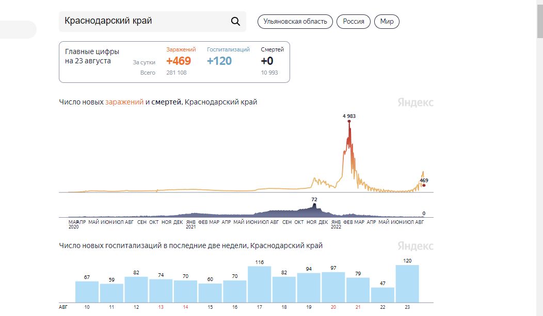Click the August 23 hospitalizations bar
543x316 pixels.
(407, 284)
